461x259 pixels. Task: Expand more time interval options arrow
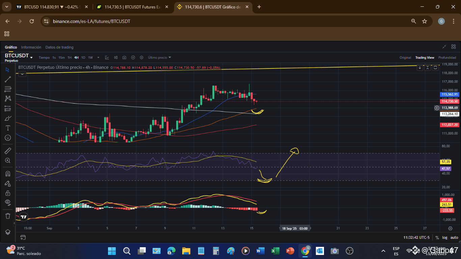98,58
